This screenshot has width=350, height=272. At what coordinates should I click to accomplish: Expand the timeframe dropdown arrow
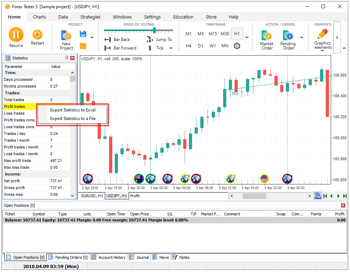tap(247, 37)
